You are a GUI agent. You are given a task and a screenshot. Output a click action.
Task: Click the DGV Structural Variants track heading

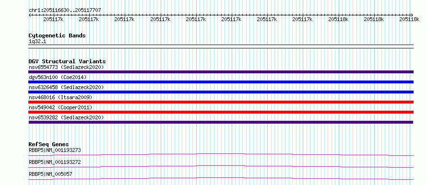coord(67,61)
